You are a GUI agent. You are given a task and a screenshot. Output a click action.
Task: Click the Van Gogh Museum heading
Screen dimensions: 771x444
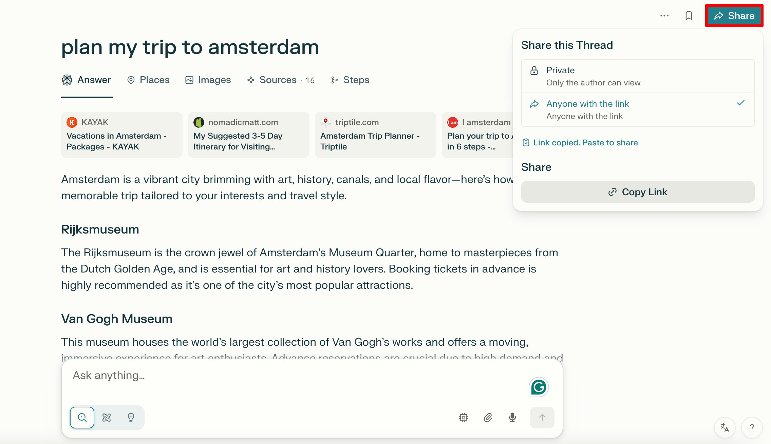point(117,319)
